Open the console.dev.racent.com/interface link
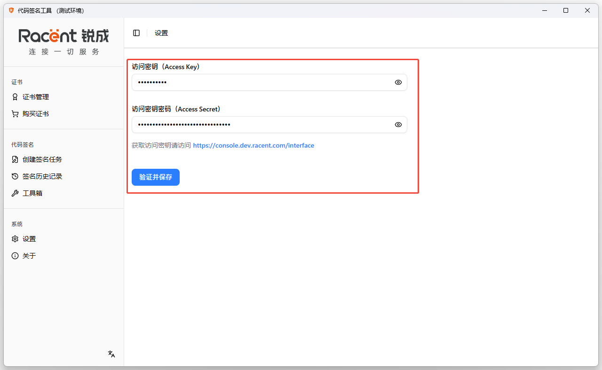Viewport: 602px width, 370px height. tap(253, 145)
